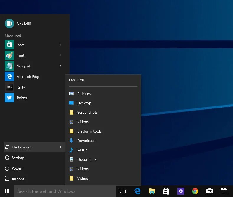The height and width of the screenshot is (197, 233).
Task: Expand the Notepad jump list chevron
Action: tap(60, 66)
